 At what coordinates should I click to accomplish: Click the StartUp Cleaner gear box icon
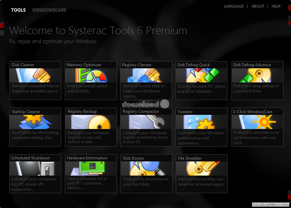35,122
